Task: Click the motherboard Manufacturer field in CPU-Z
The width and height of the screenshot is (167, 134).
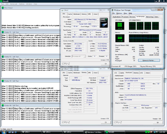Action: click(x=142, y=78)
